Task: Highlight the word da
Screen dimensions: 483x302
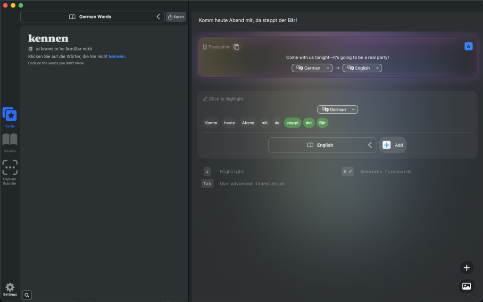Action: 277,123
